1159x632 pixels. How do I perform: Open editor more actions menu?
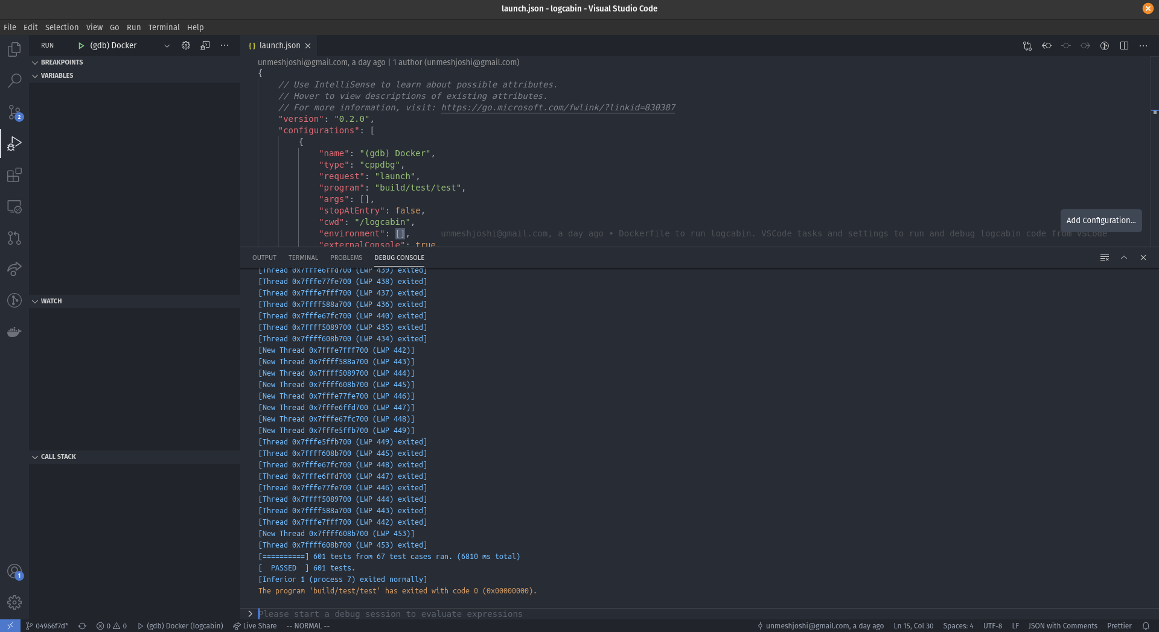(1143, 46)
